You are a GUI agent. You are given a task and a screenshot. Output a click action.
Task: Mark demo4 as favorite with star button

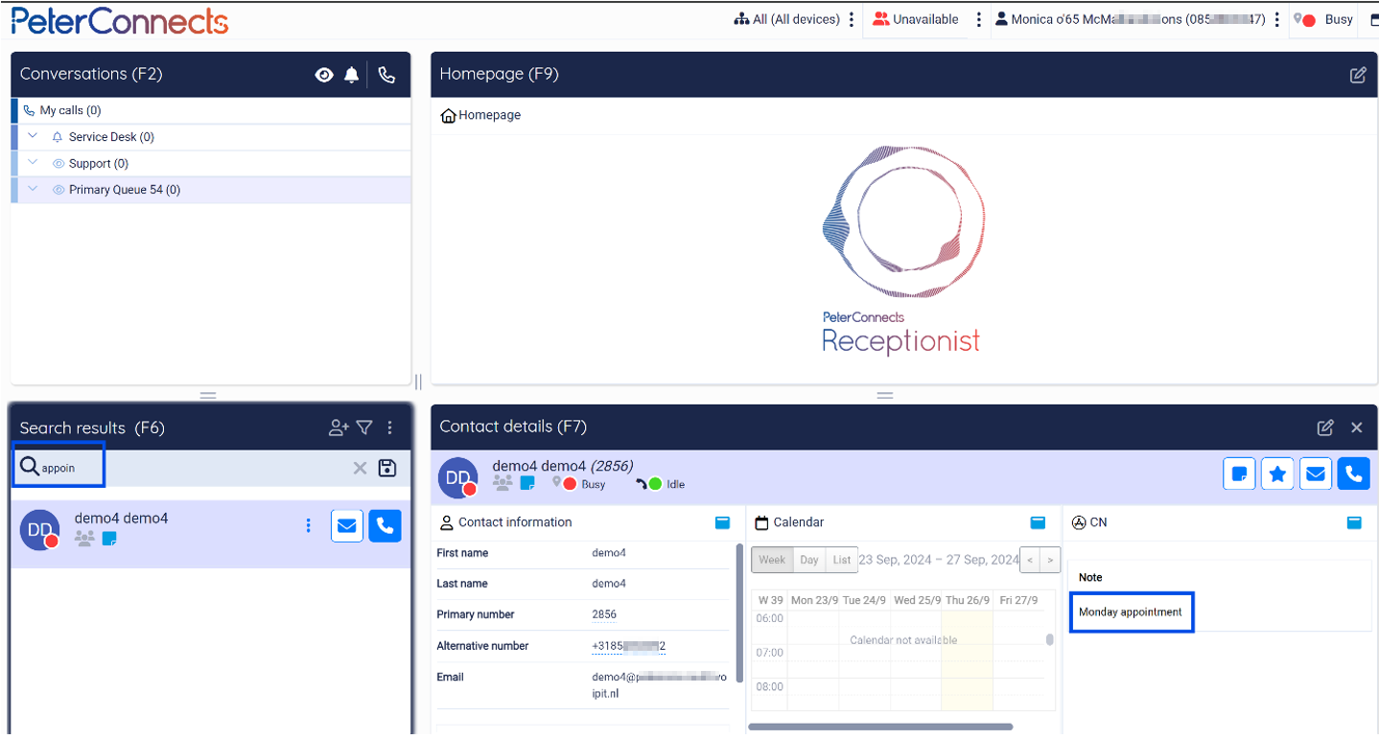[1278, 473]
